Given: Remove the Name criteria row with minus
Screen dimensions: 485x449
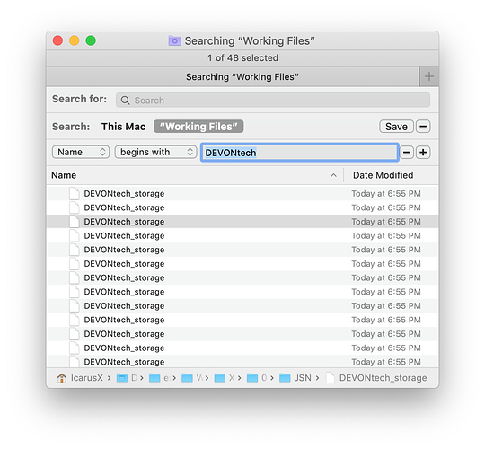Looking at the screenshot, I should click(x=407, y=152).
